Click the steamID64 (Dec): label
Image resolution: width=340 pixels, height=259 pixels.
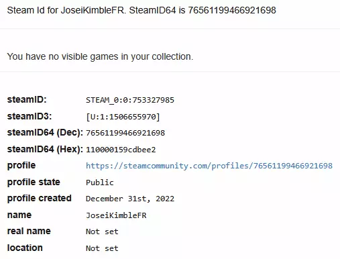point(45,132)
